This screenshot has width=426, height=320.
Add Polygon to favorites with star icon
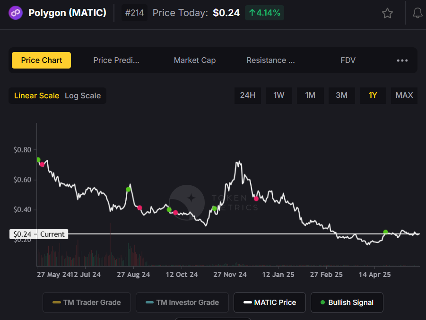(387, 13)
